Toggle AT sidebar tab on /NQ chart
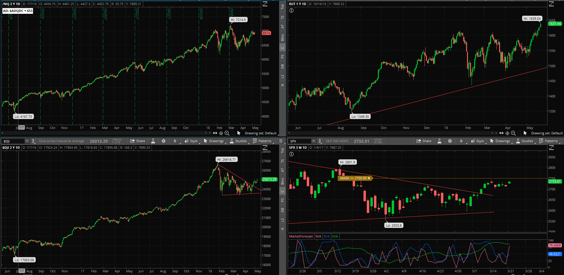This screenshot has width=564, height=275. (282, 26)
